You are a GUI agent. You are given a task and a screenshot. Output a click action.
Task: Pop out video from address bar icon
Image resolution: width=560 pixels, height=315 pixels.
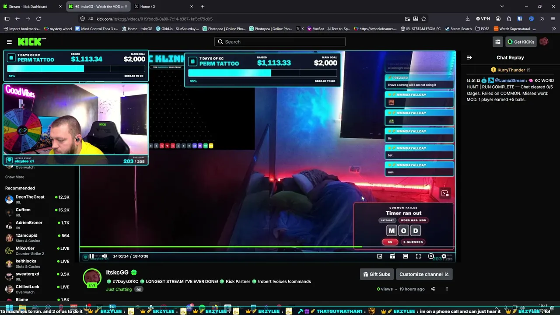407,19
